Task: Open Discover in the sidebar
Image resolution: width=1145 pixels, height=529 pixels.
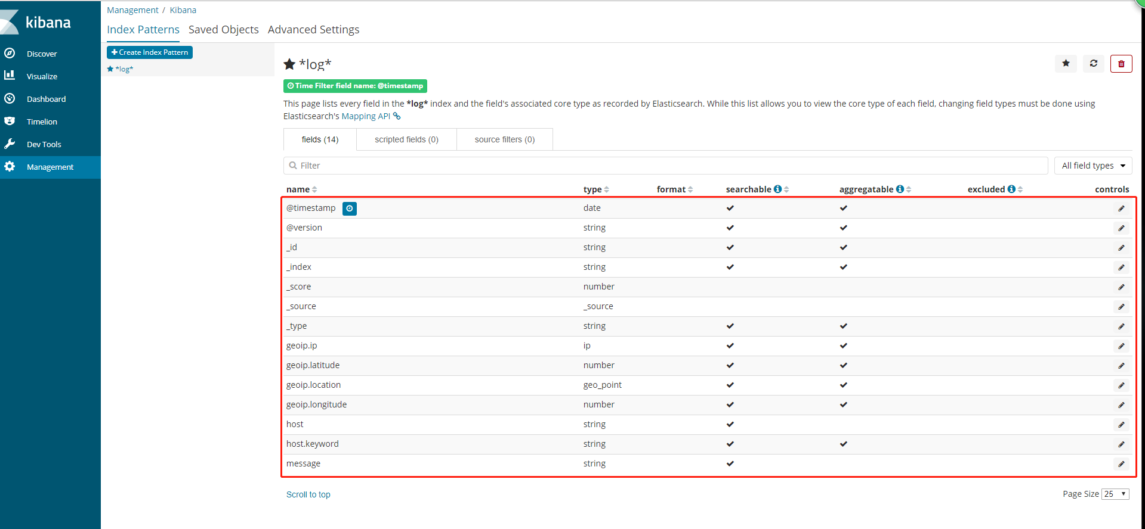Action: [x=42, y=54]
